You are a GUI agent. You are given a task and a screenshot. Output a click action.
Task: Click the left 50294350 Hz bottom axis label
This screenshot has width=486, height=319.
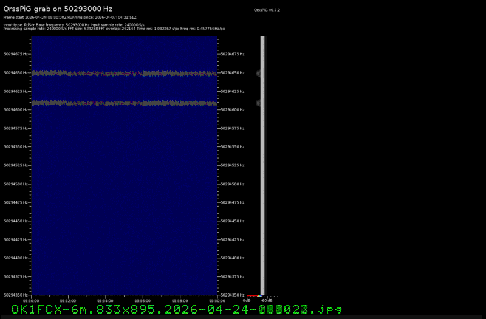15,295
